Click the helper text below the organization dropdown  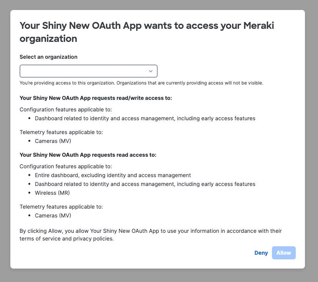(x=141, y=83)
